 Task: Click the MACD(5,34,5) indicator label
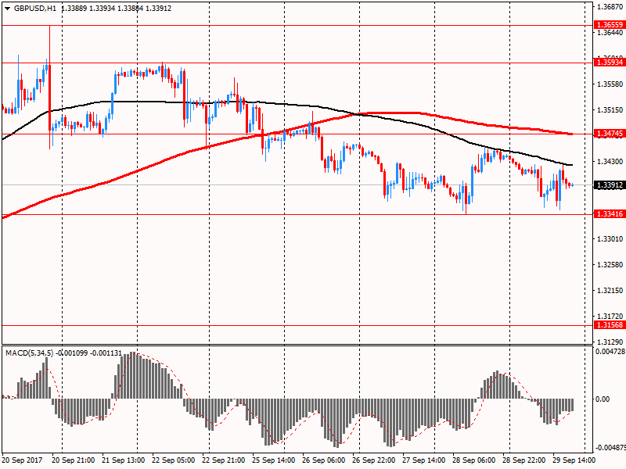[x=29, y=353]
